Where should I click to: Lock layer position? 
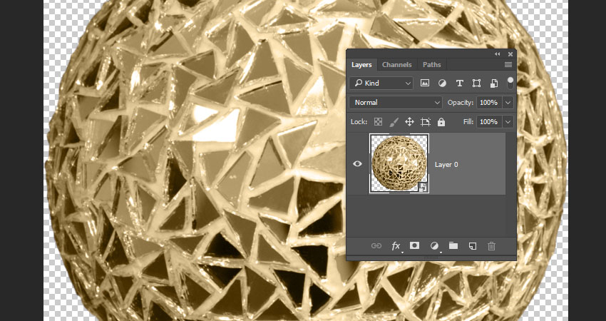point(409,122)
